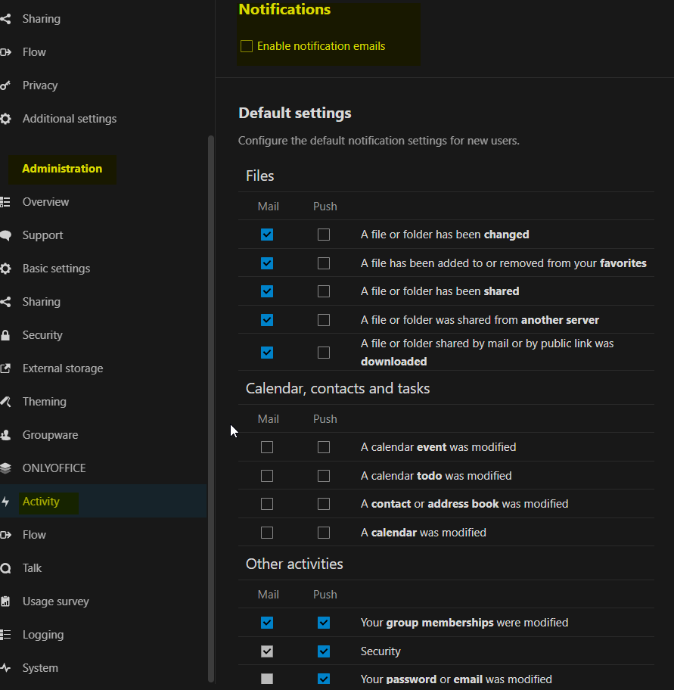Uncheck Mail for file or folder changed

coord(267,235)
